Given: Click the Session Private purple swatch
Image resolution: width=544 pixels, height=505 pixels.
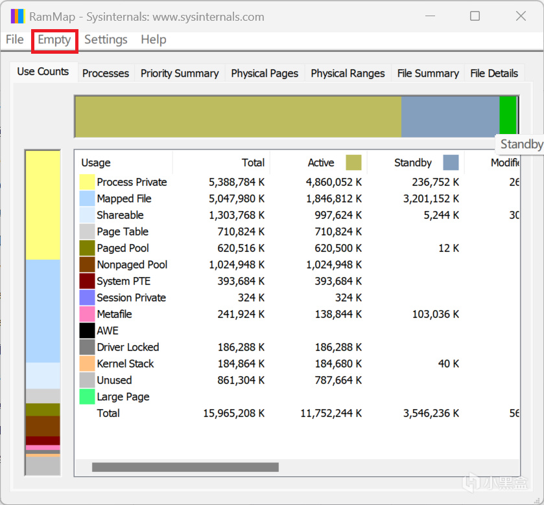Looking at the screenshot, I should click(87, 298).
